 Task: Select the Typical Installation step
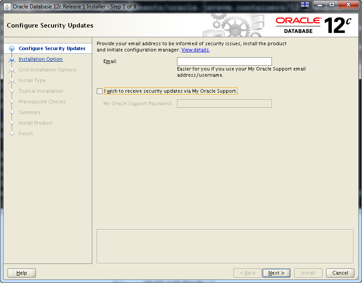(41, 91)
